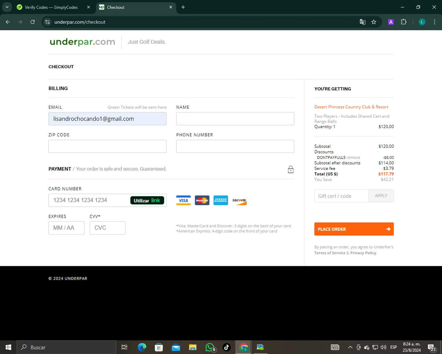
Task: Open a new browser tab
Action: coord(183,7)
